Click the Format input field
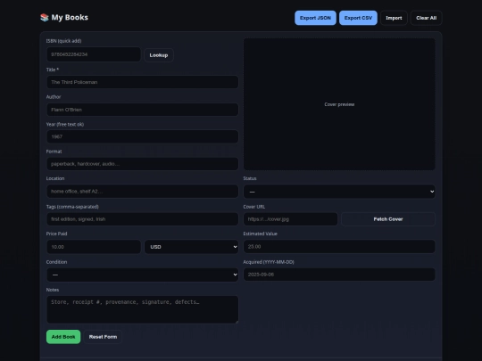Viewport: 482px width, 361px height. [x=142, y=164]
